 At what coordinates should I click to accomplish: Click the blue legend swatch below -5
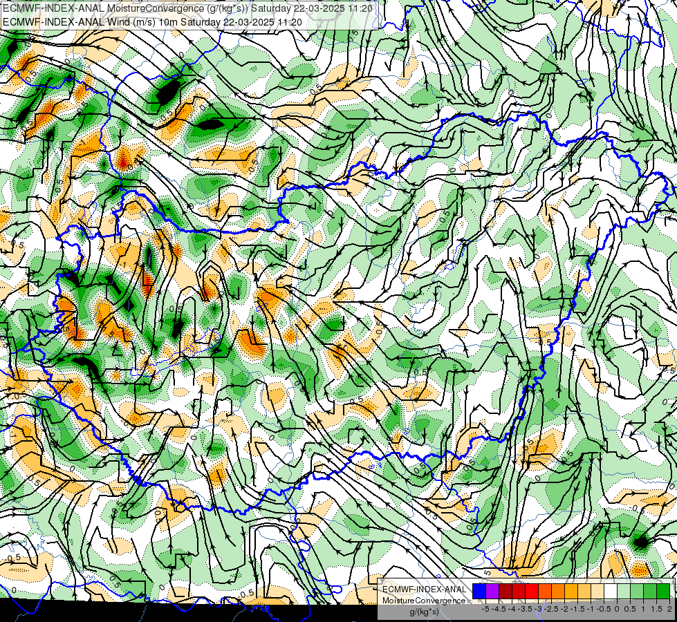pyautogui.click(x=479, y=591)
